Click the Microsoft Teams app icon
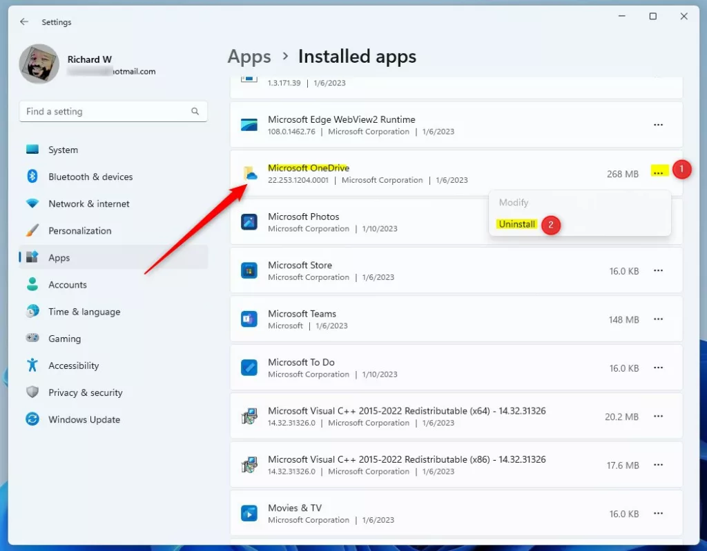Viewport: 707px width, 551px height. [249, 319]
